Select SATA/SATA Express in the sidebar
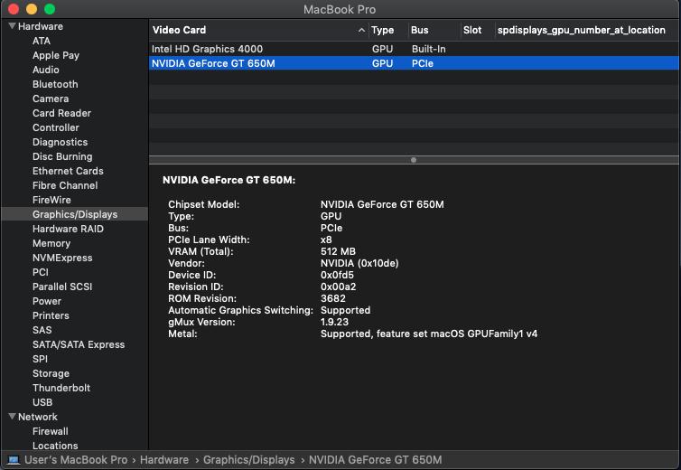The height and width of the screenshot is (470, 681). pos(79,344)
